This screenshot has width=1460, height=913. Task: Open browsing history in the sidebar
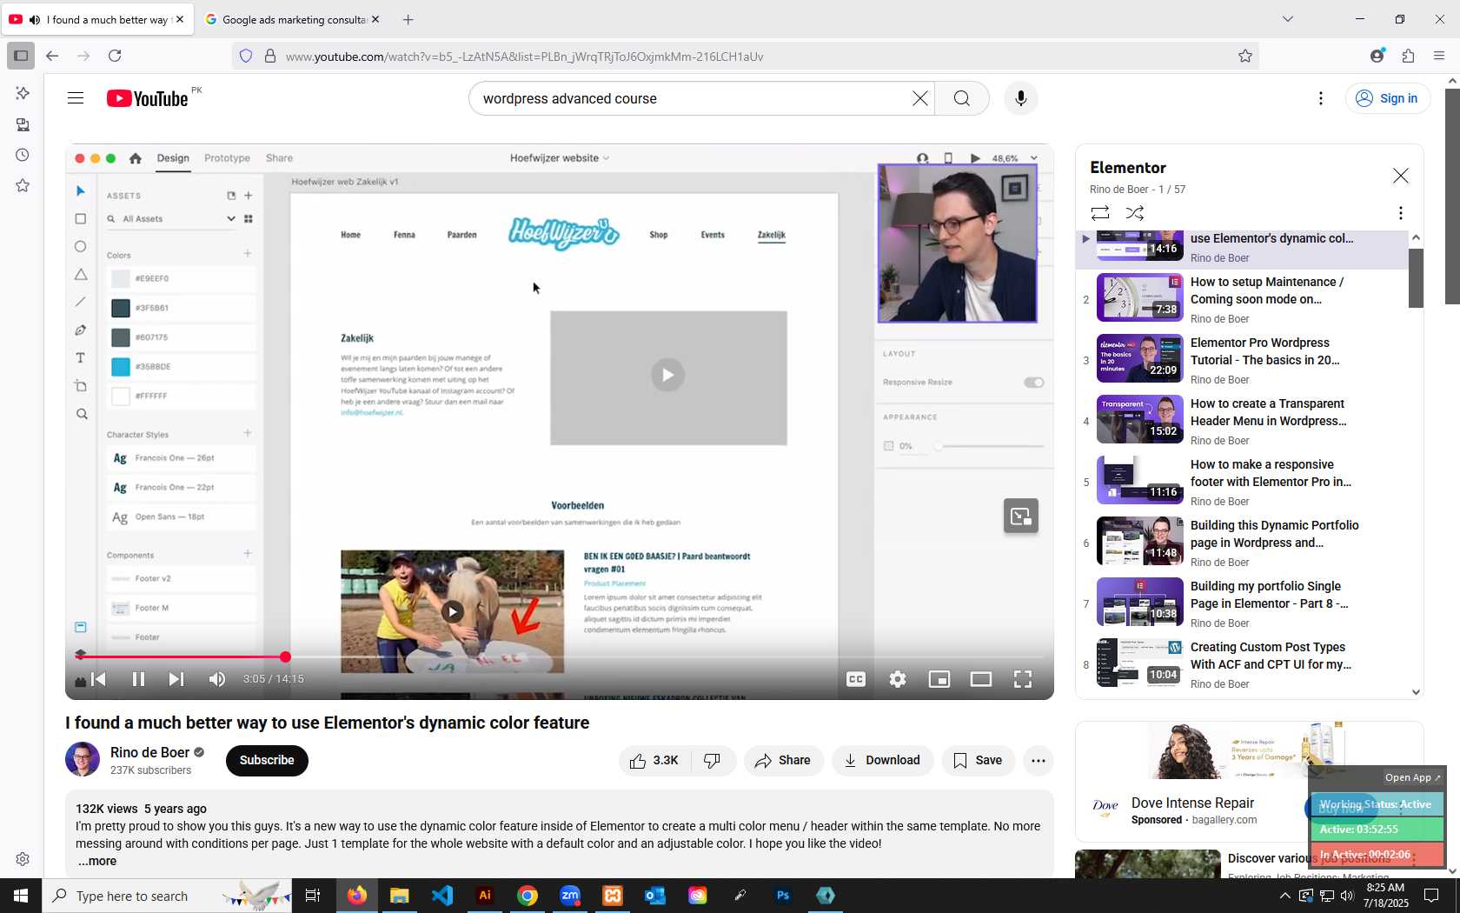tap(23, 155)
